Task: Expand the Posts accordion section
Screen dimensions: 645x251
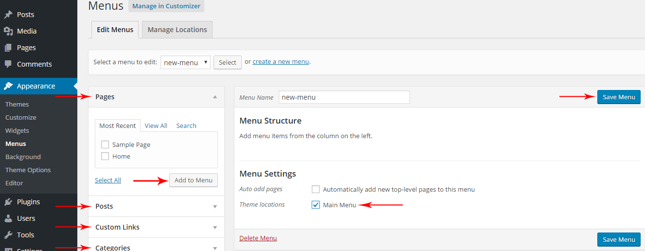Action: point(156,206)
